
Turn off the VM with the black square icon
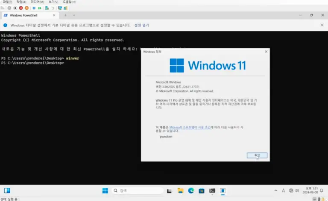(x=15, y=8)
